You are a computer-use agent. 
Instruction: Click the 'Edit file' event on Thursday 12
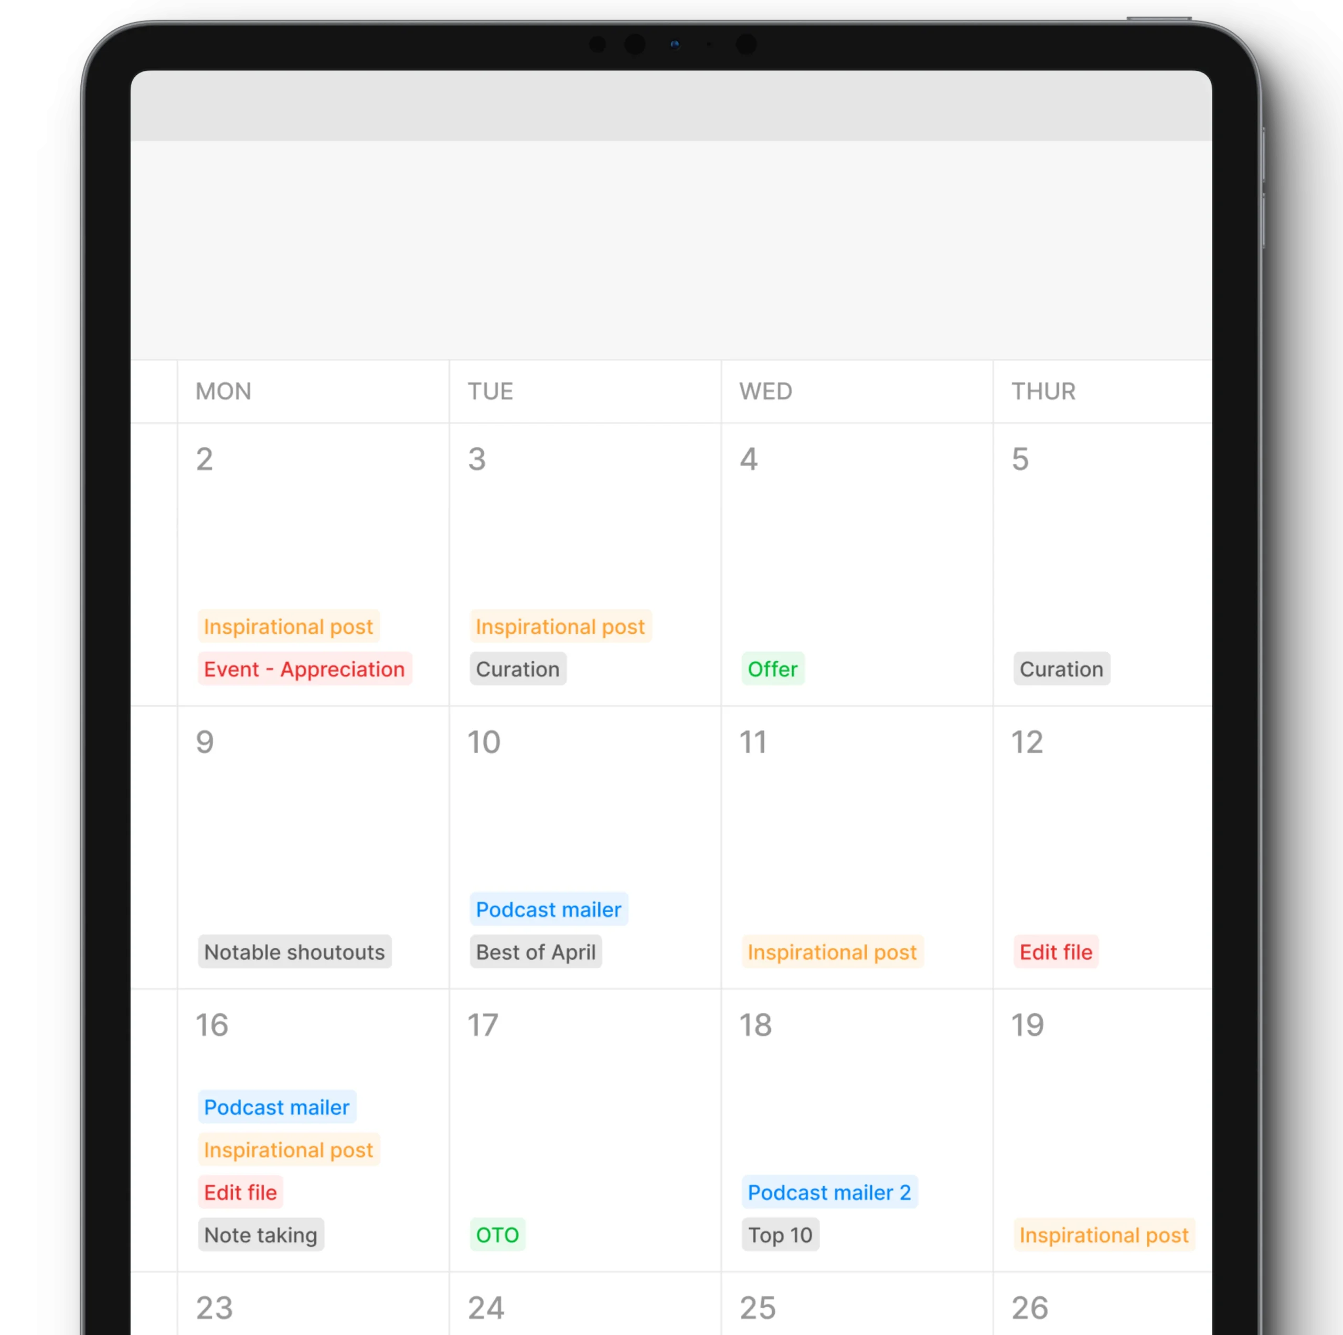click(x=1054, y=951)
